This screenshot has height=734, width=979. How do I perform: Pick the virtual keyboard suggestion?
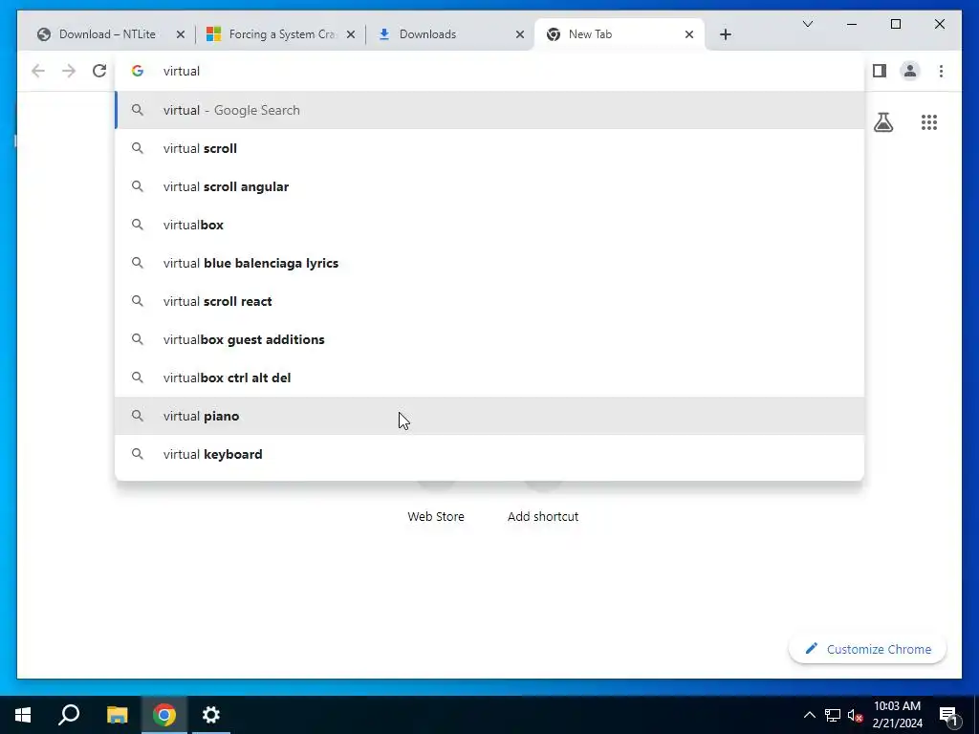(489, 454)
